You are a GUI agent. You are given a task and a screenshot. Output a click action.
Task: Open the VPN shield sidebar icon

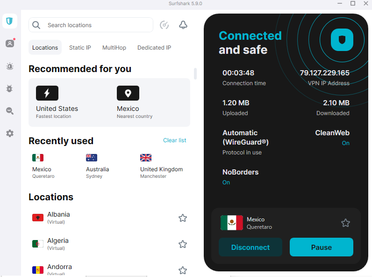[9, 21]
